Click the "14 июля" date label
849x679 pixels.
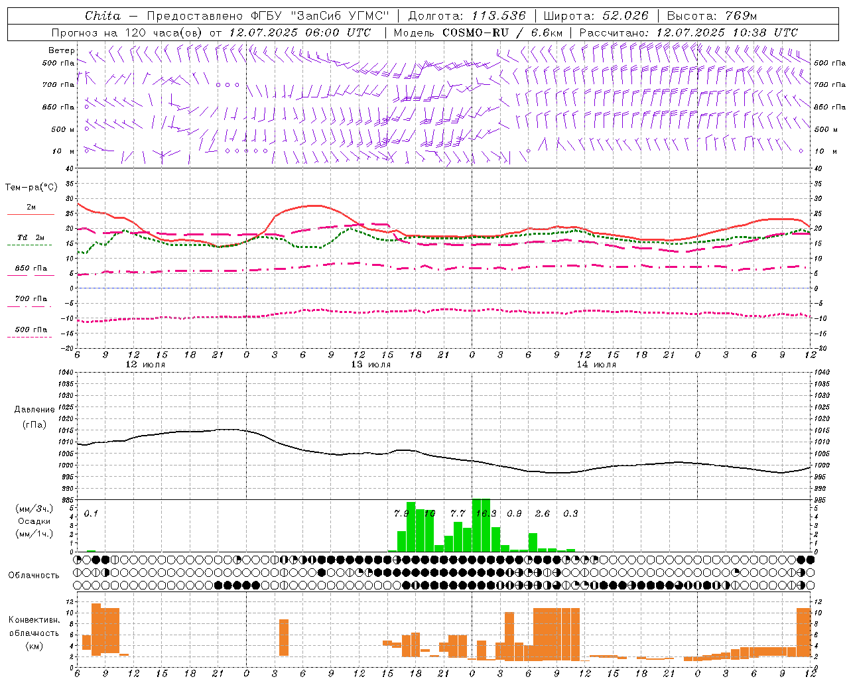point(596,365)
